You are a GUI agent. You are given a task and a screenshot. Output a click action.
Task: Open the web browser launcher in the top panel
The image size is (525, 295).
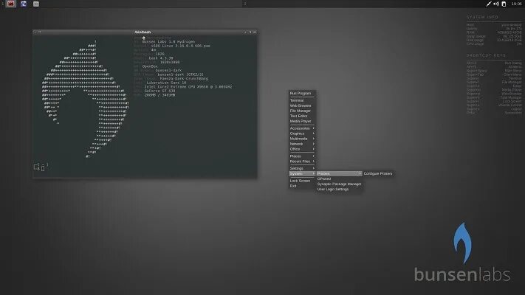click(x=24, y=4)
